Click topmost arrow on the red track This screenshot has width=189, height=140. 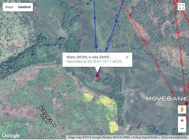130,15
